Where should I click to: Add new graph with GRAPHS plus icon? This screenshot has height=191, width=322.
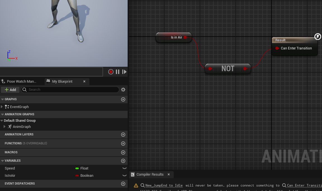pyautogui.click(x=123, y=99)
